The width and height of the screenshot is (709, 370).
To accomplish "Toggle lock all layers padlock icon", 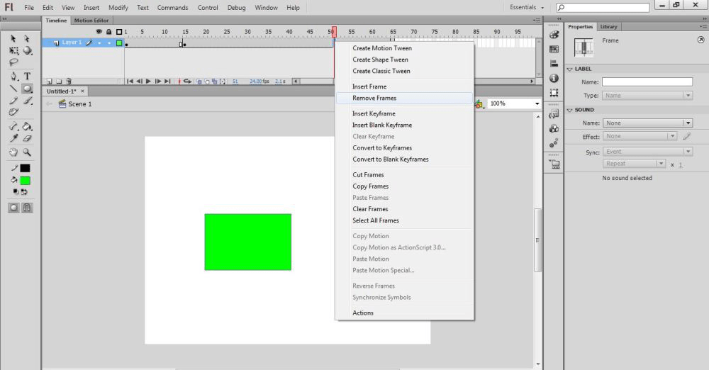I will tap(109, 32).
